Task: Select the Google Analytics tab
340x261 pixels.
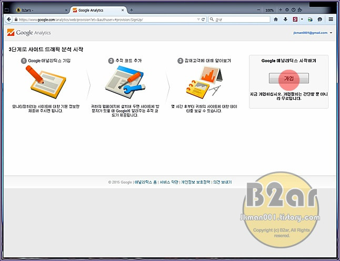Action: point(98,10)
